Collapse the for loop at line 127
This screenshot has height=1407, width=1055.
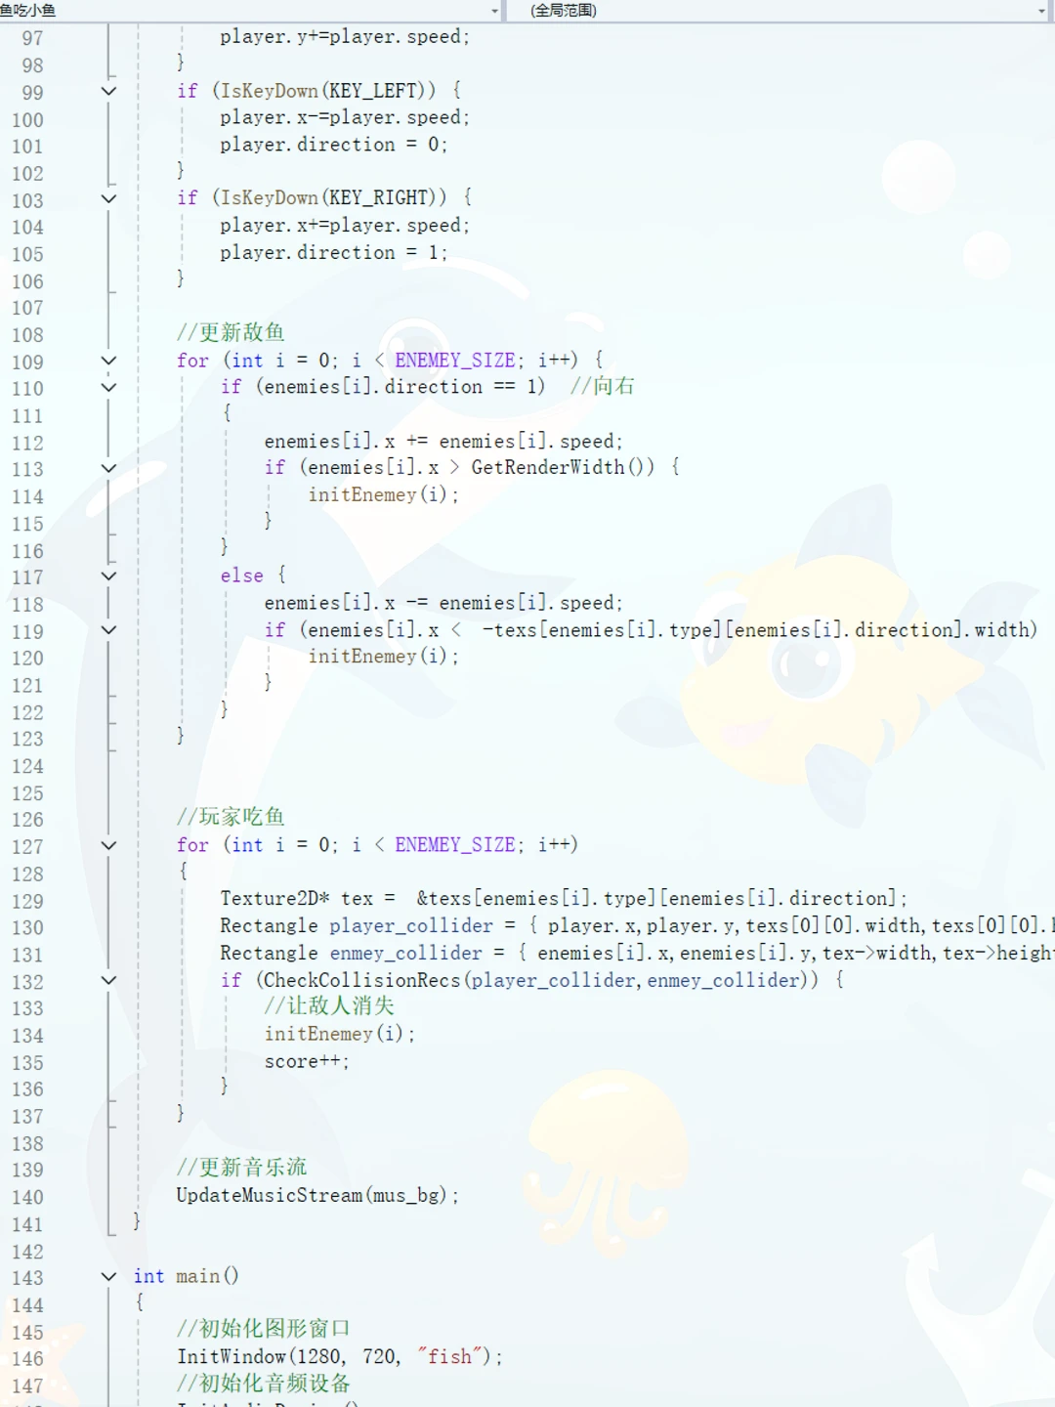pyautogui.click(x=108, y=845)
